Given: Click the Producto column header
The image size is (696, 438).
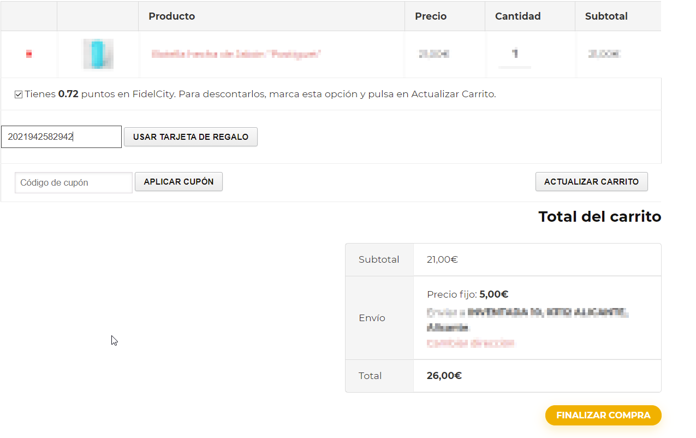Looking at the screenshot, I should click(x=171, y=16).
